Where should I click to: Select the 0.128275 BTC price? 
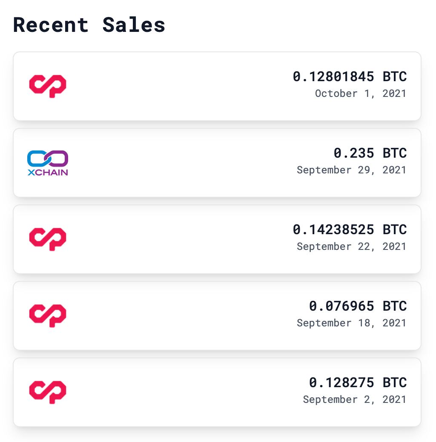point(358,382)
